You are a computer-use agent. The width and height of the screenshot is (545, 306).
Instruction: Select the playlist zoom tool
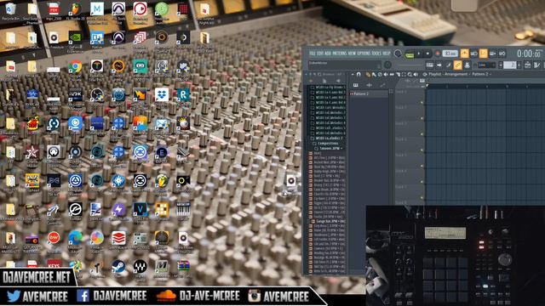410,74
